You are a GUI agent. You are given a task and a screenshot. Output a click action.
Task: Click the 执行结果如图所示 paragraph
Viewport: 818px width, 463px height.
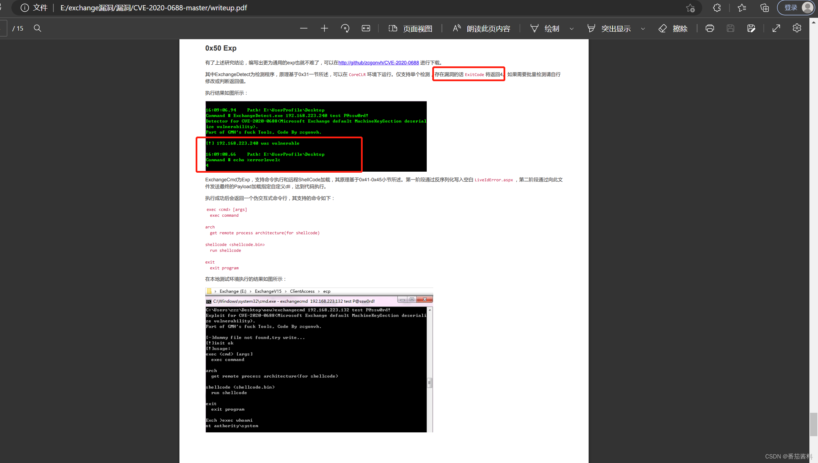pos(226,93)
